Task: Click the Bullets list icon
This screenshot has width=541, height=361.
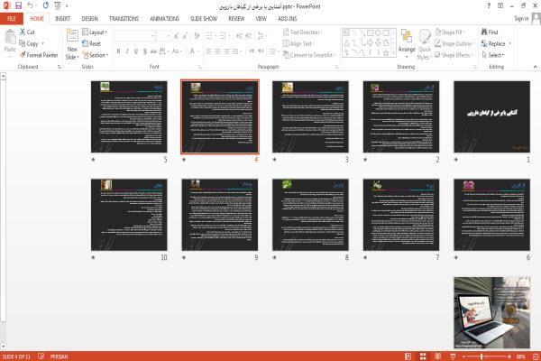Action: click(x=210, y=36)
